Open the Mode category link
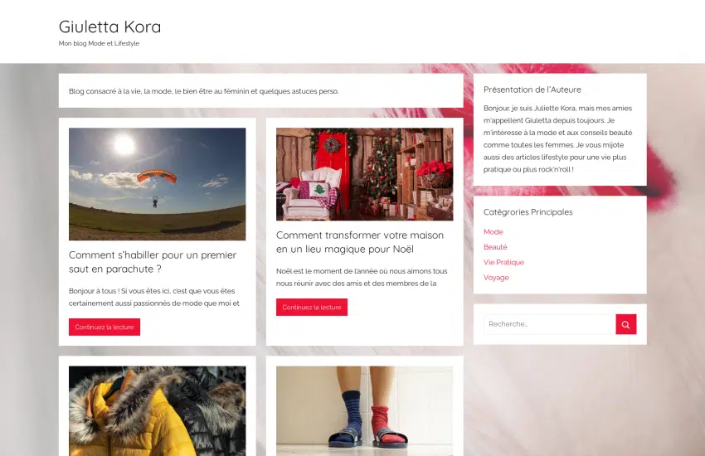705x456 pixels. click(494, 232)
